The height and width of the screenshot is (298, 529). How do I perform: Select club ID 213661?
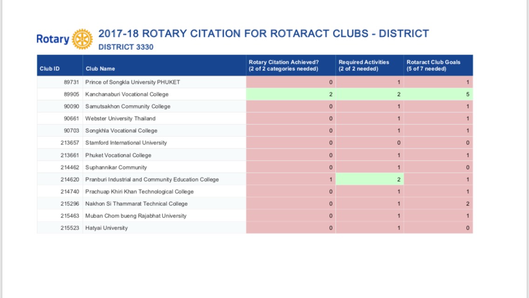coord(69,155)
